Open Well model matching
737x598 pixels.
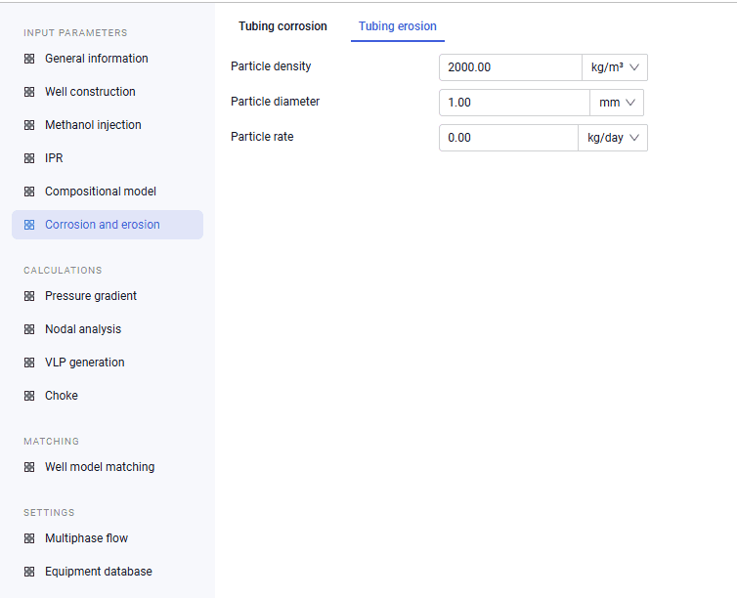click(108, 467)
